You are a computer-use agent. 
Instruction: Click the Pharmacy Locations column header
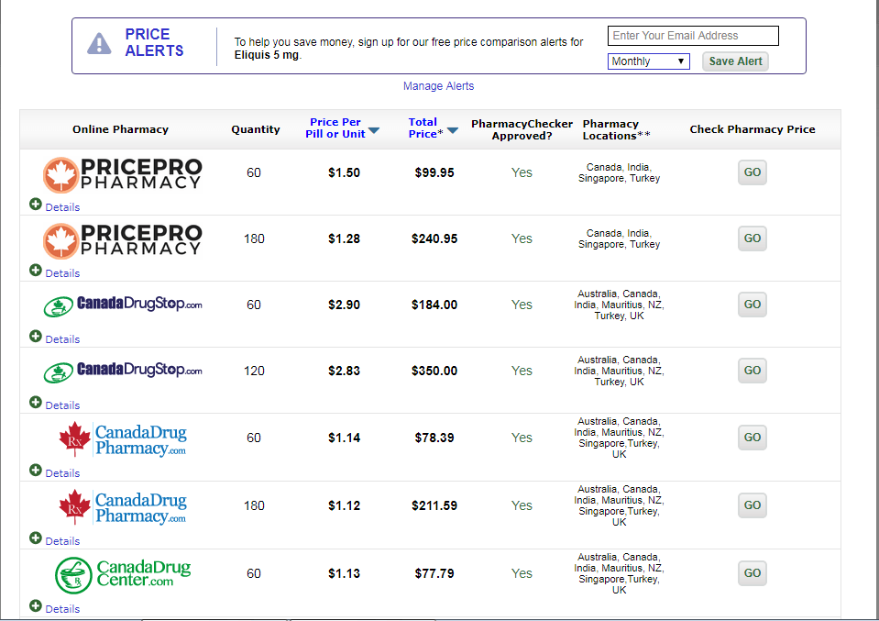(616, 129)
